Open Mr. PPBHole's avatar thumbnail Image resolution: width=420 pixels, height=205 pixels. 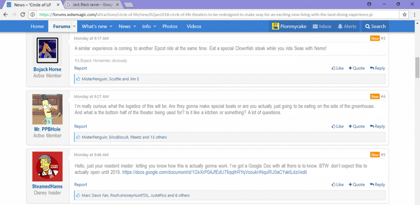tap(48, 109)
